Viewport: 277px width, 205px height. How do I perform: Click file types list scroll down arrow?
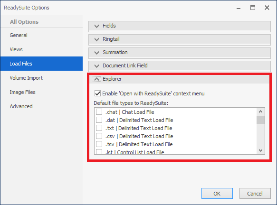click(x=260, y=150)
